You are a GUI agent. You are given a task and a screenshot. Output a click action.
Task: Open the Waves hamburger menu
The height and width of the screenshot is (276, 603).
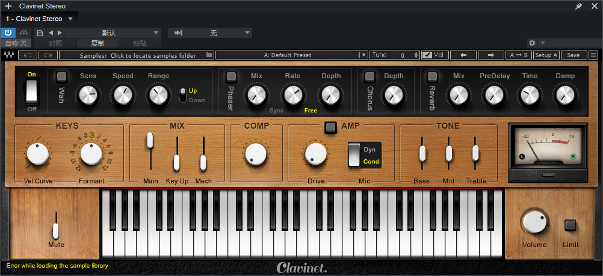pos(594,55)
